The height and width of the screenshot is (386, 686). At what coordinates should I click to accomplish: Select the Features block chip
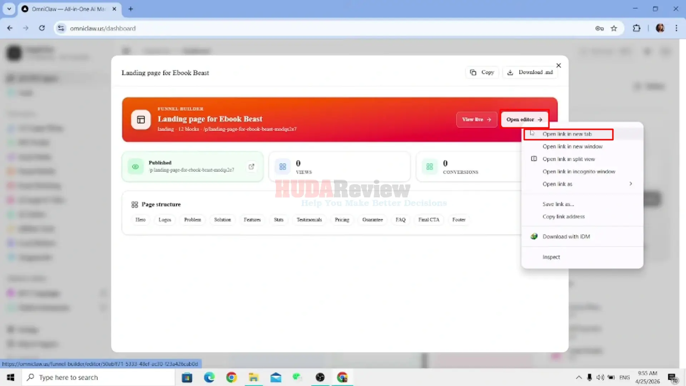coord(252,220)
